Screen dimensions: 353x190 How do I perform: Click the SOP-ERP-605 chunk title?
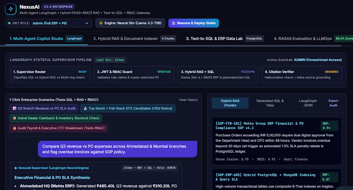pyautogui.click(x=265, y=177)
